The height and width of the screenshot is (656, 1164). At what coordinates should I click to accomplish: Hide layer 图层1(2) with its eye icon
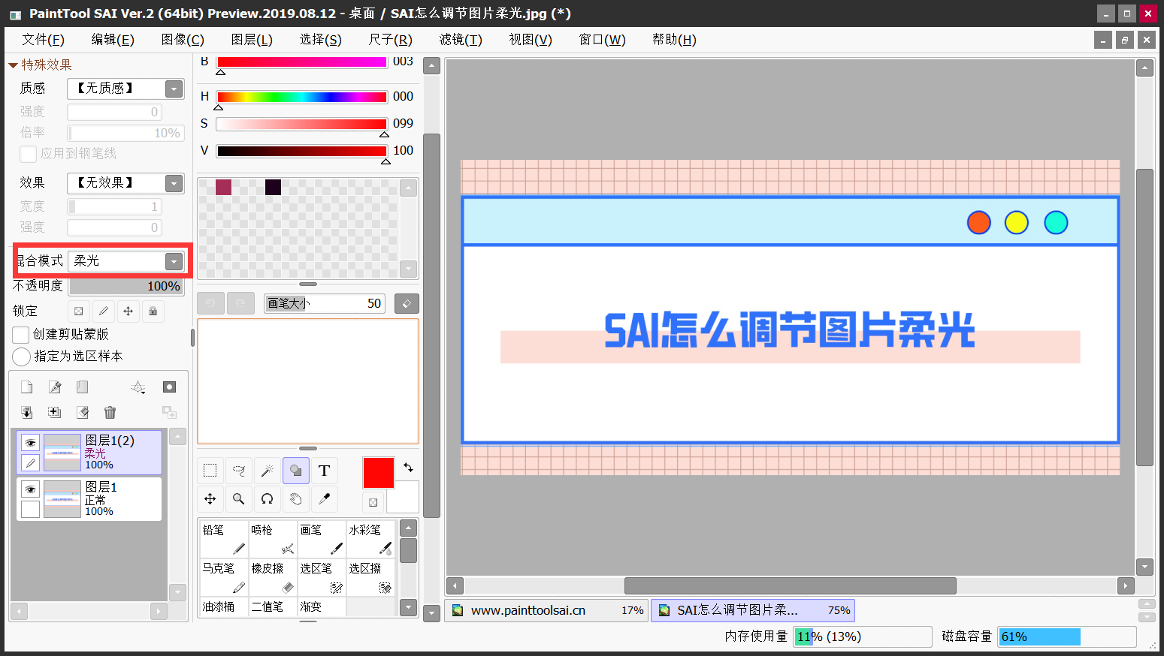coord(30,443)
